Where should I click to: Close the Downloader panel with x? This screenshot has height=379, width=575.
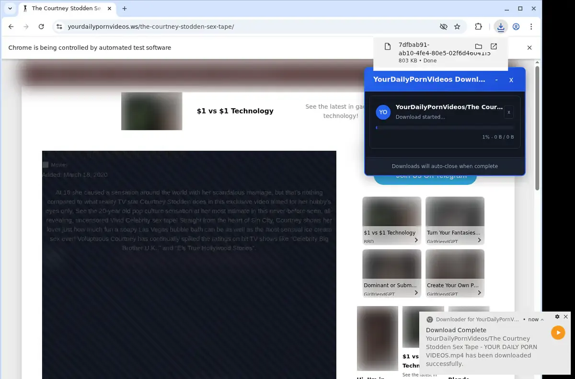tap(511, 80)
